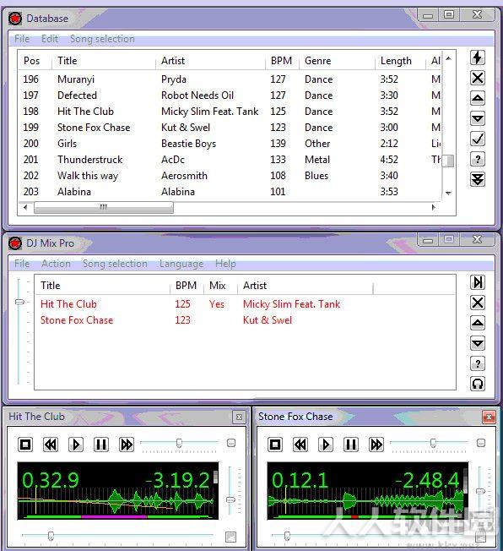Click the question mark icon in DJ Mix Pro
This screenshot has width=503, height=551.
(478, 363)
